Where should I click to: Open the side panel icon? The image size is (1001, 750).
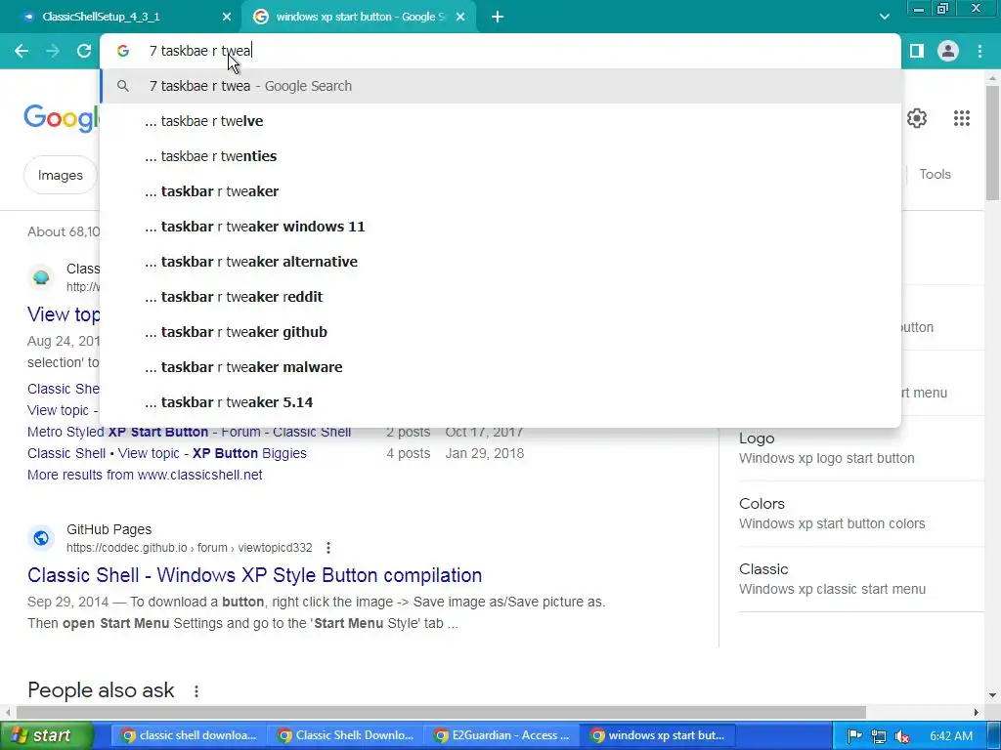917,51
